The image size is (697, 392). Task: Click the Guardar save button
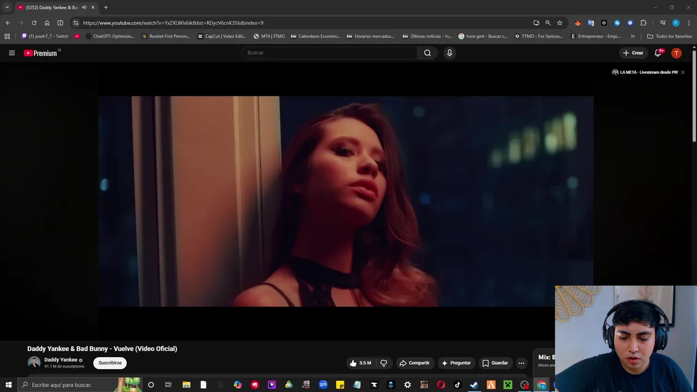coord(495,363)
